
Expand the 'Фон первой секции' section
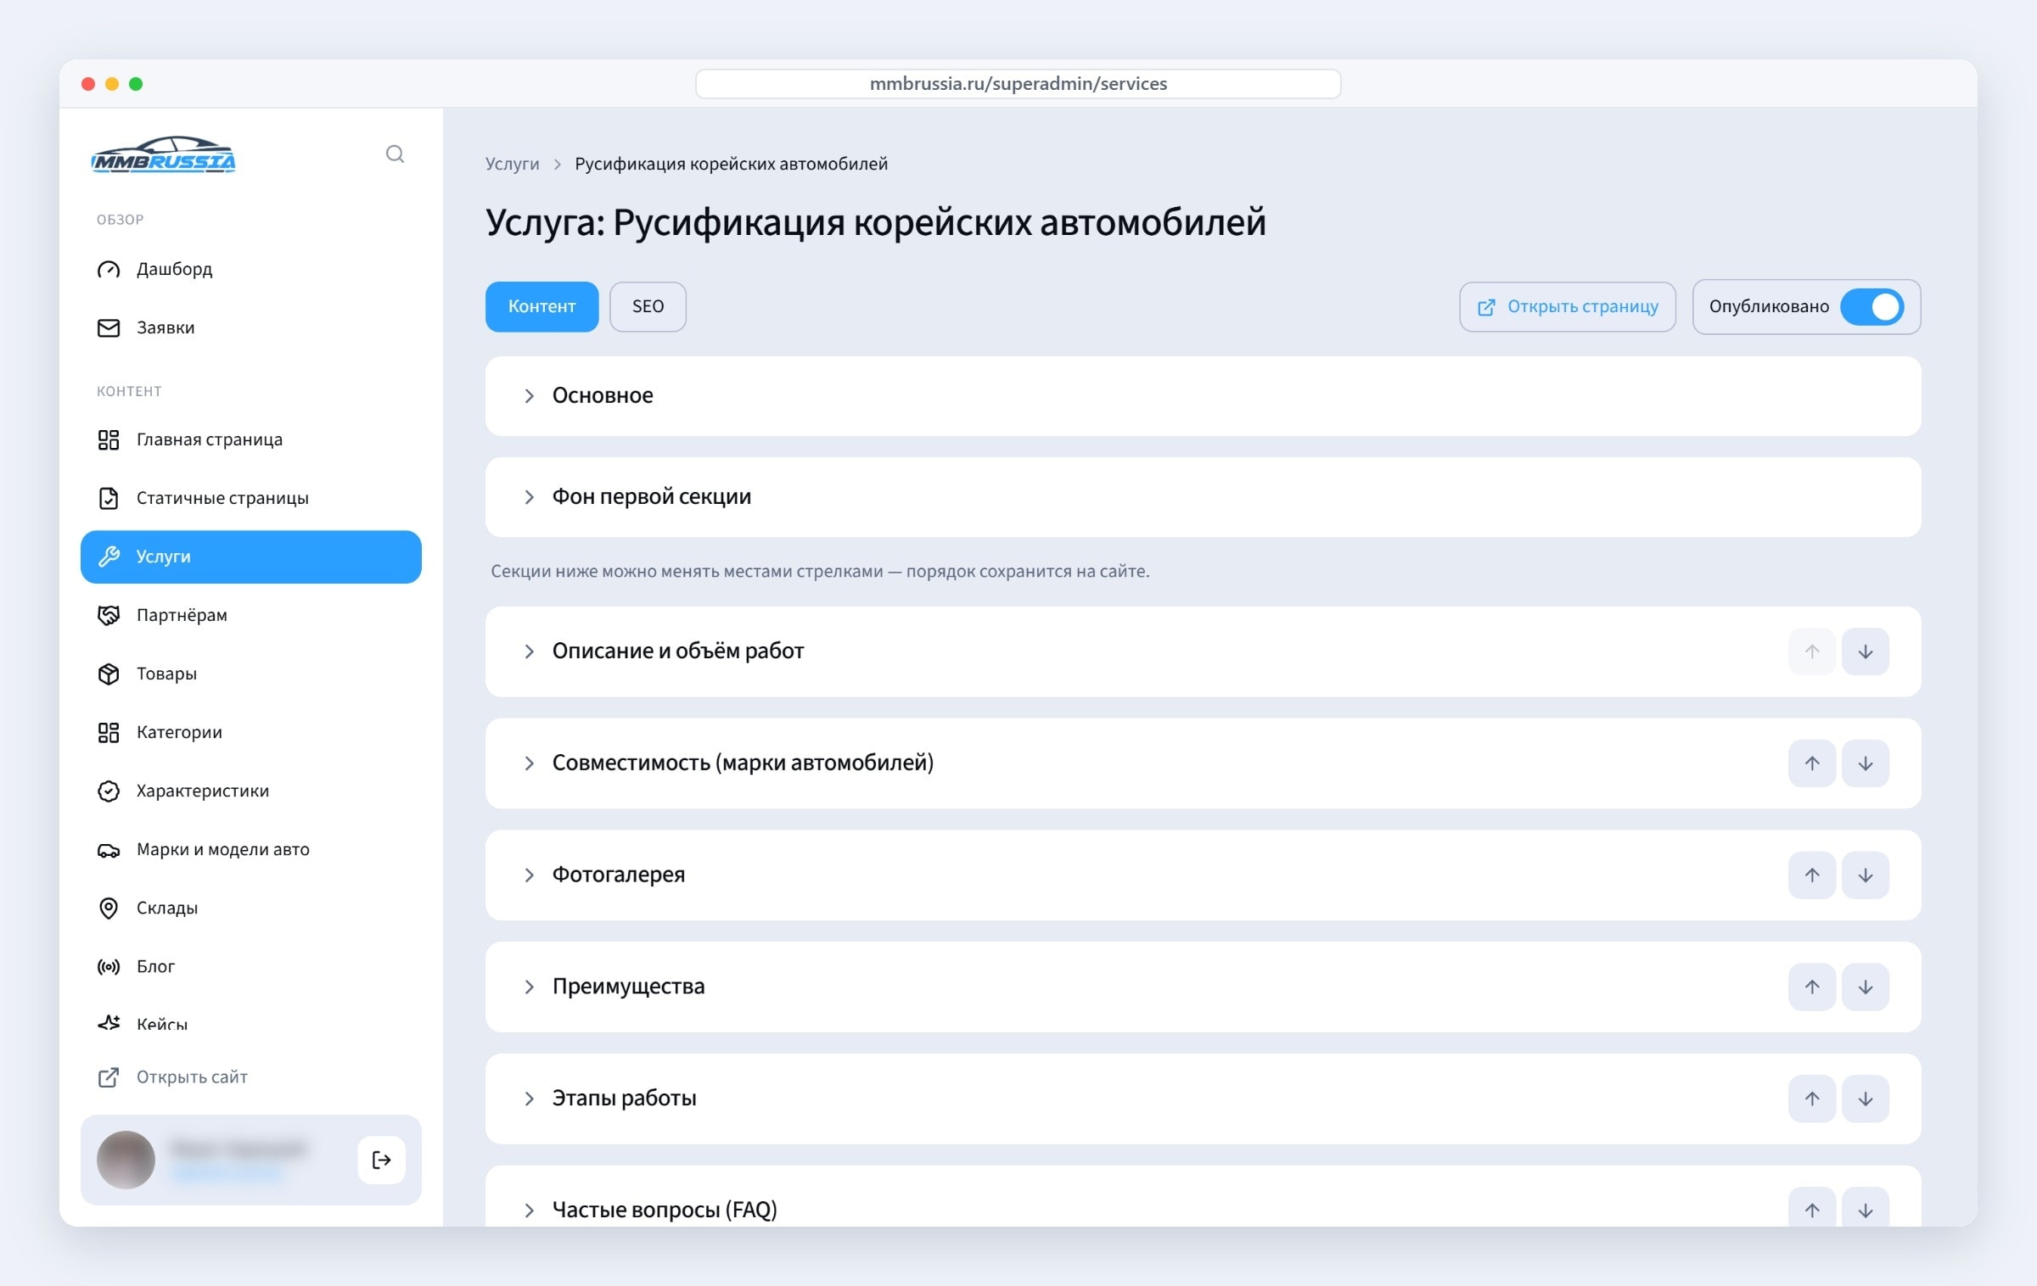(x=1203, y=497)
